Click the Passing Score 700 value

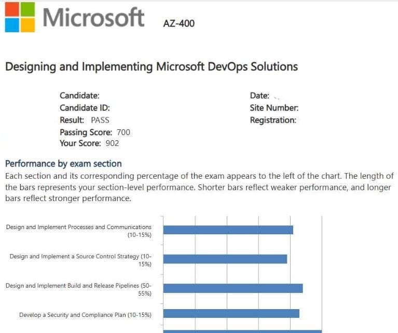123,132
